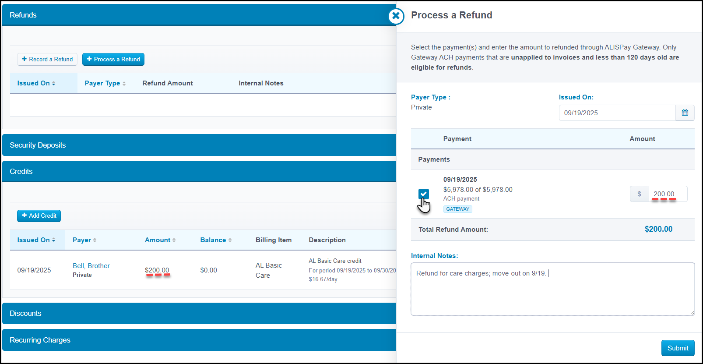Click the Issued On date field 09/19/2025
The image size is (703, 364).
617,113
